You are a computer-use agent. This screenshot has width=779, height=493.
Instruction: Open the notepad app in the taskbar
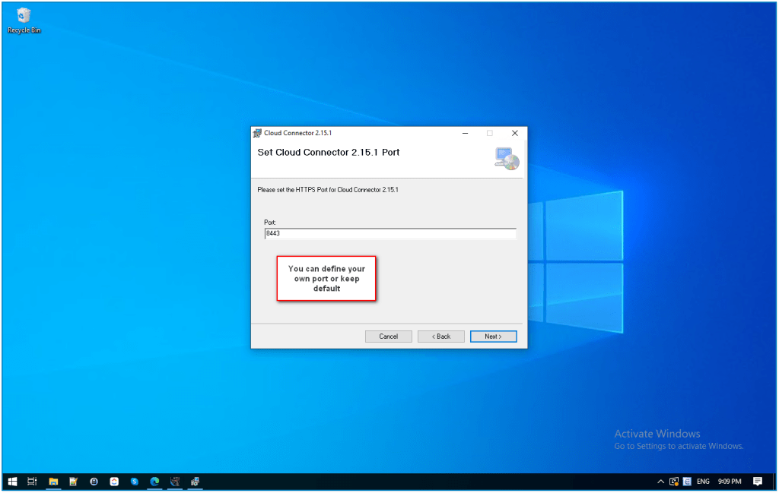(74, 481)
